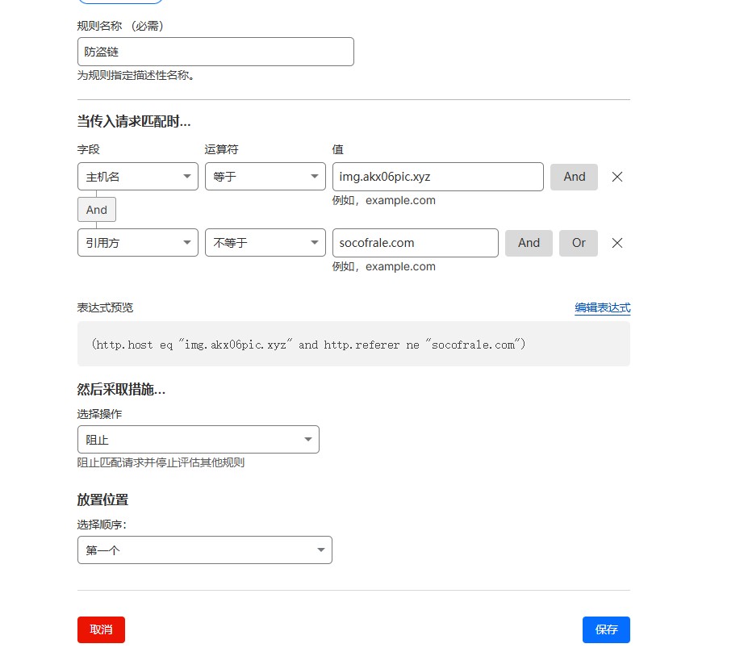Screen dimensions: 744x648
Task: Click the expression preview code box
Action: (353, 345)
